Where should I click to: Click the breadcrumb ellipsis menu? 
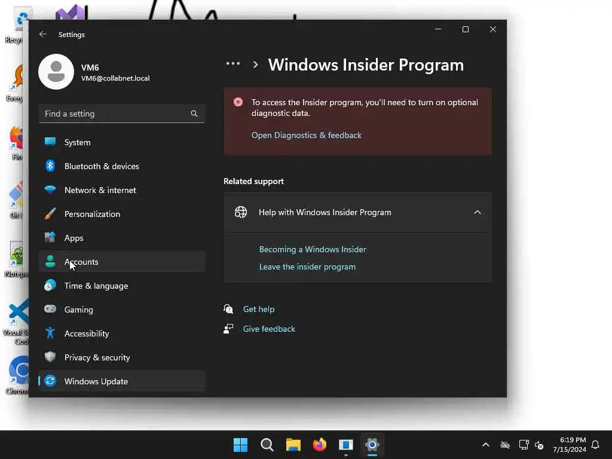[233, 63]
